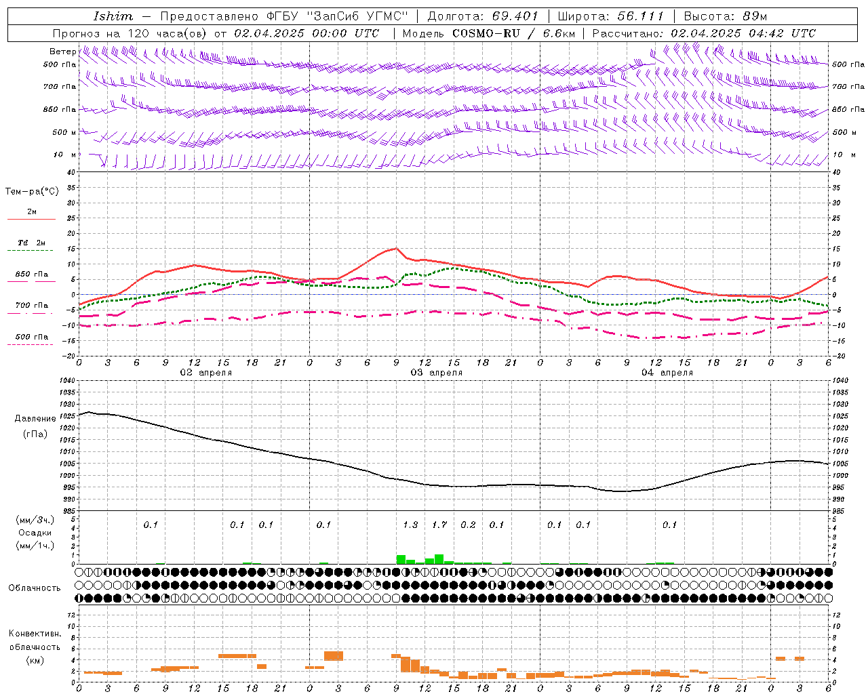Image resolution: width=868 pixels, height=694 pixels.
Task: Click the "0.2" precipitation amount
Action: click(468, 525)
